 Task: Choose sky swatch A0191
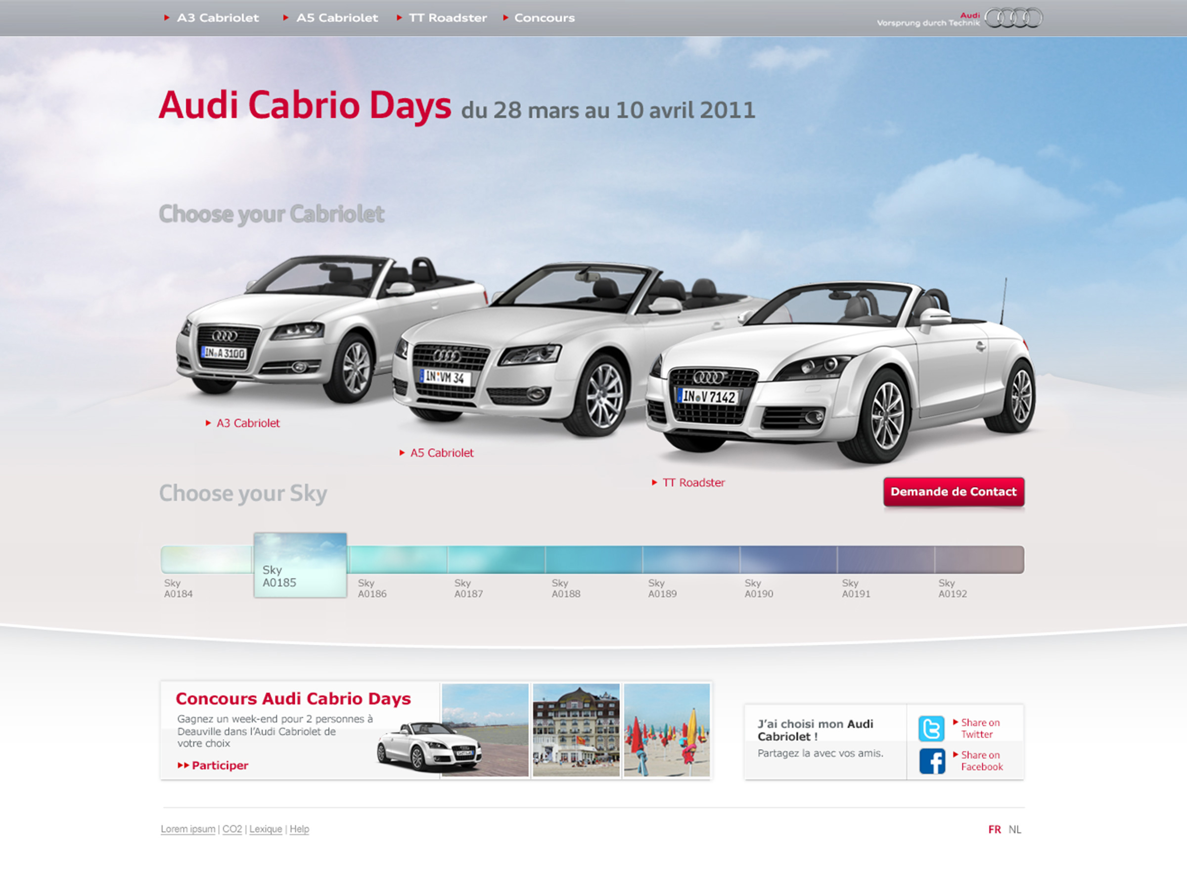pos(886,560)
